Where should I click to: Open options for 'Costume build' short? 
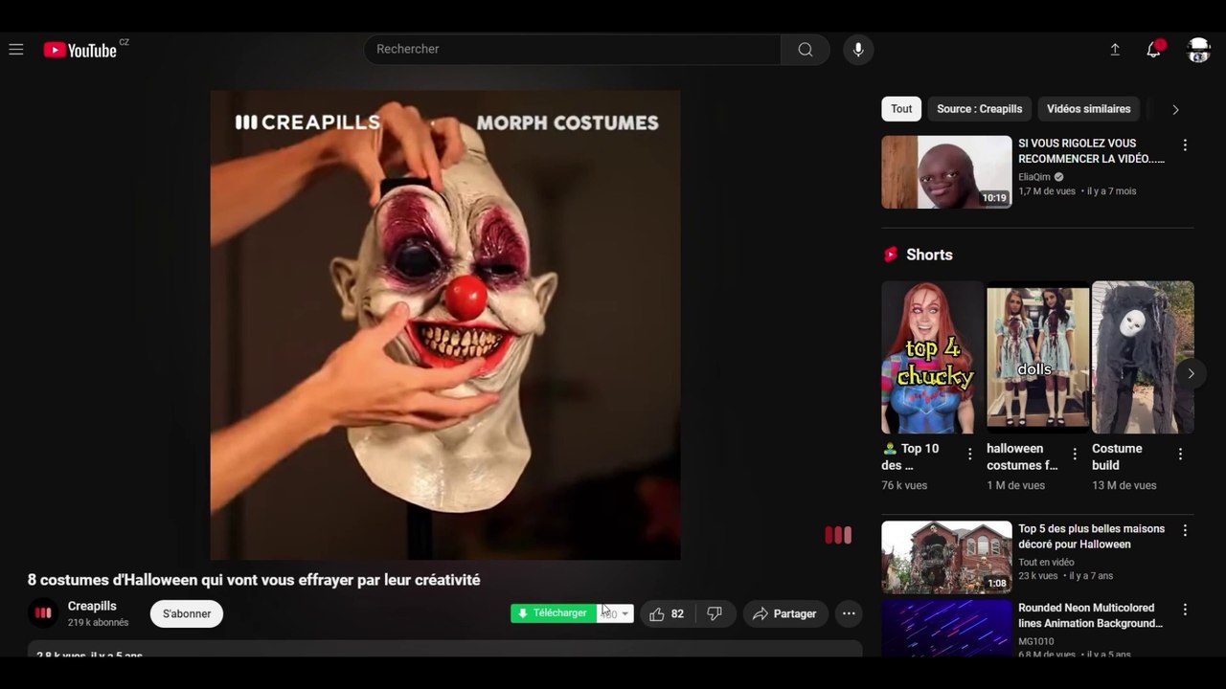(1180, 455)
